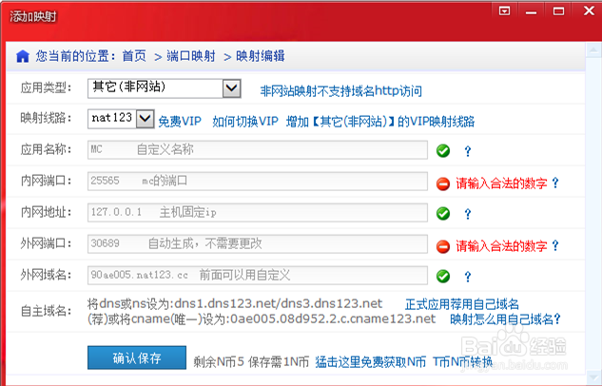602x386 pixels.
Task: Click the scrollbar up arrow
Action: point(593,50)
